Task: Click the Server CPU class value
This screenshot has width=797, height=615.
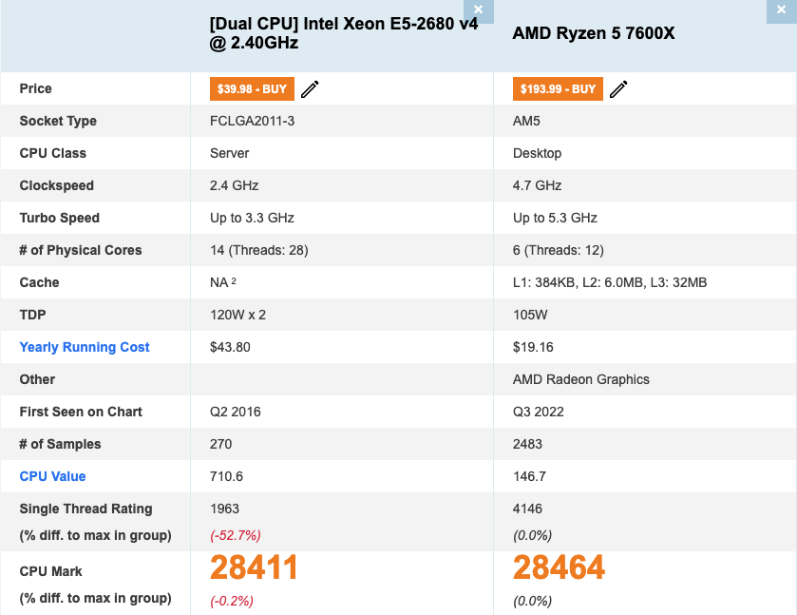Action: (x=229, y=153)
